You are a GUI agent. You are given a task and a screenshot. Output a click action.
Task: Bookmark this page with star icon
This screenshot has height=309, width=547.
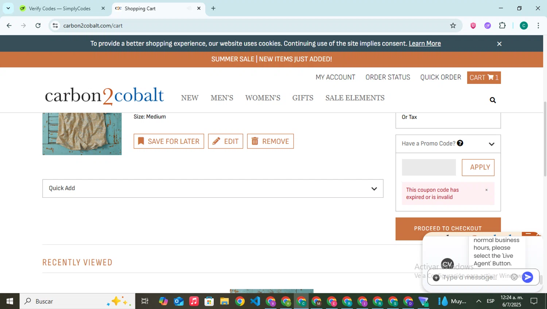(453, 26)
